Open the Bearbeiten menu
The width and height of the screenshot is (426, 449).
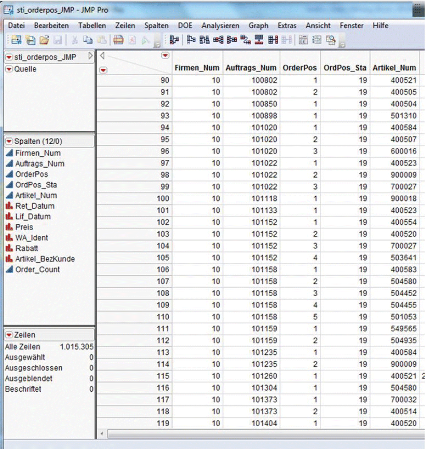(52, 26)
